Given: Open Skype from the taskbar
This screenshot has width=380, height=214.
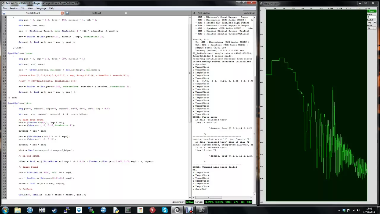Looking at the screenshot, I should pyautogui.click(x=165, y=210).
